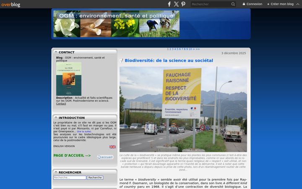Go to pagination page 5

pos(177,49)
